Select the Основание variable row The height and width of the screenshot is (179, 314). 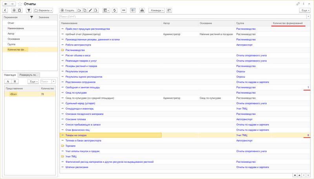pyautogui.click(x=30, y=39)
